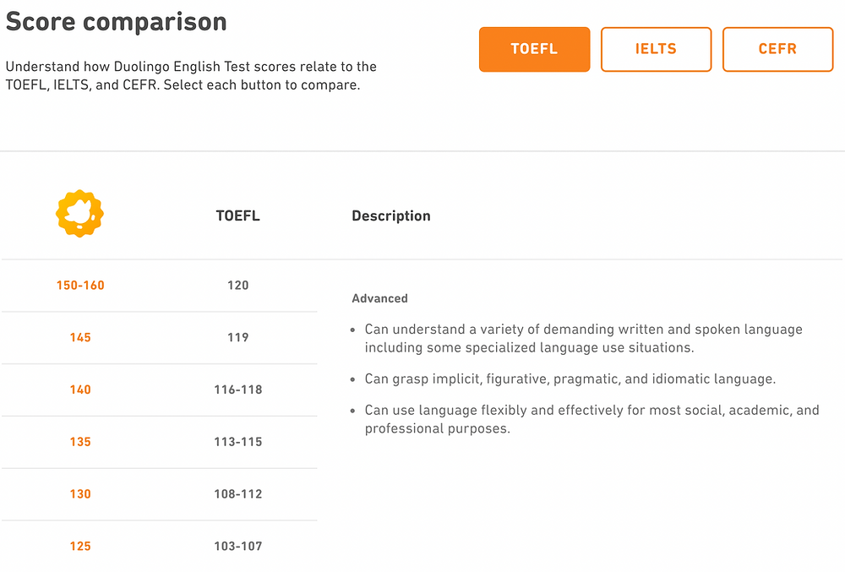Click the Description column header

391,216
